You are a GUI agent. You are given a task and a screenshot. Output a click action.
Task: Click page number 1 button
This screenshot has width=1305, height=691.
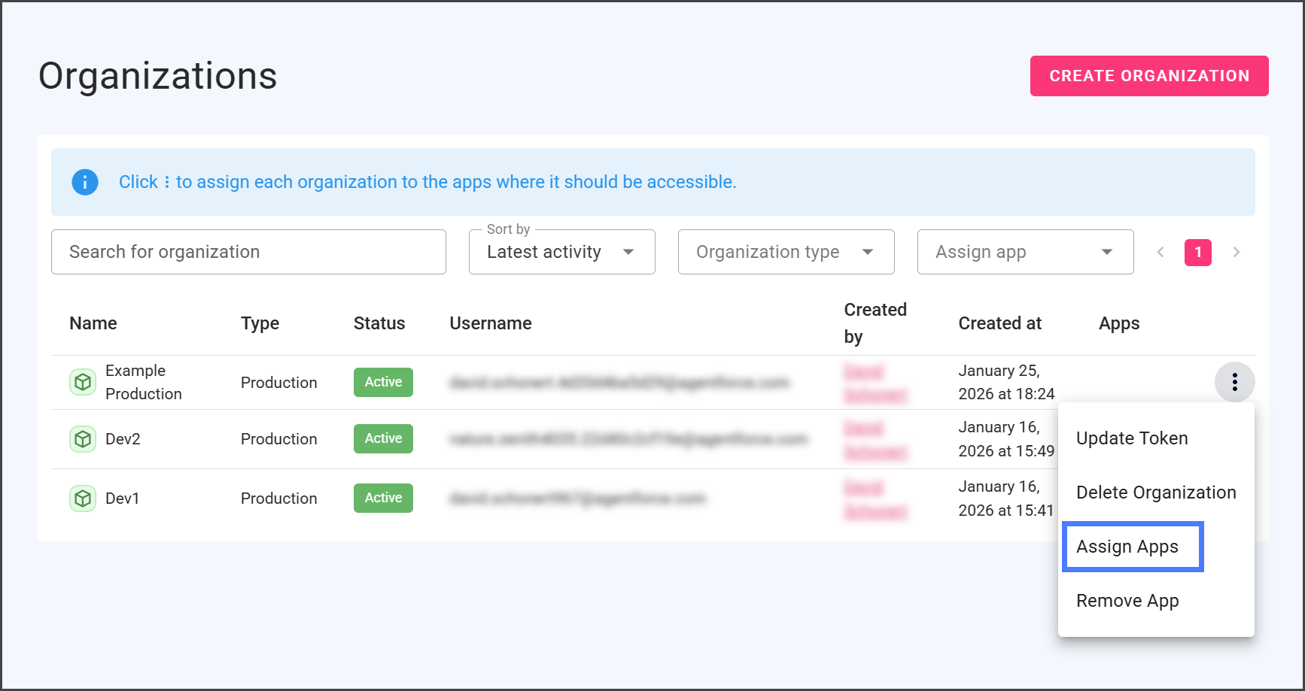tap(1198, 253)
